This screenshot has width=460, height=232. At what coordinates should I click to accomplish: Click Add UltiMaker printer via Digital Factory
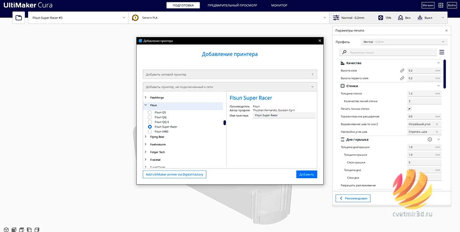click(x=175, y=174)
